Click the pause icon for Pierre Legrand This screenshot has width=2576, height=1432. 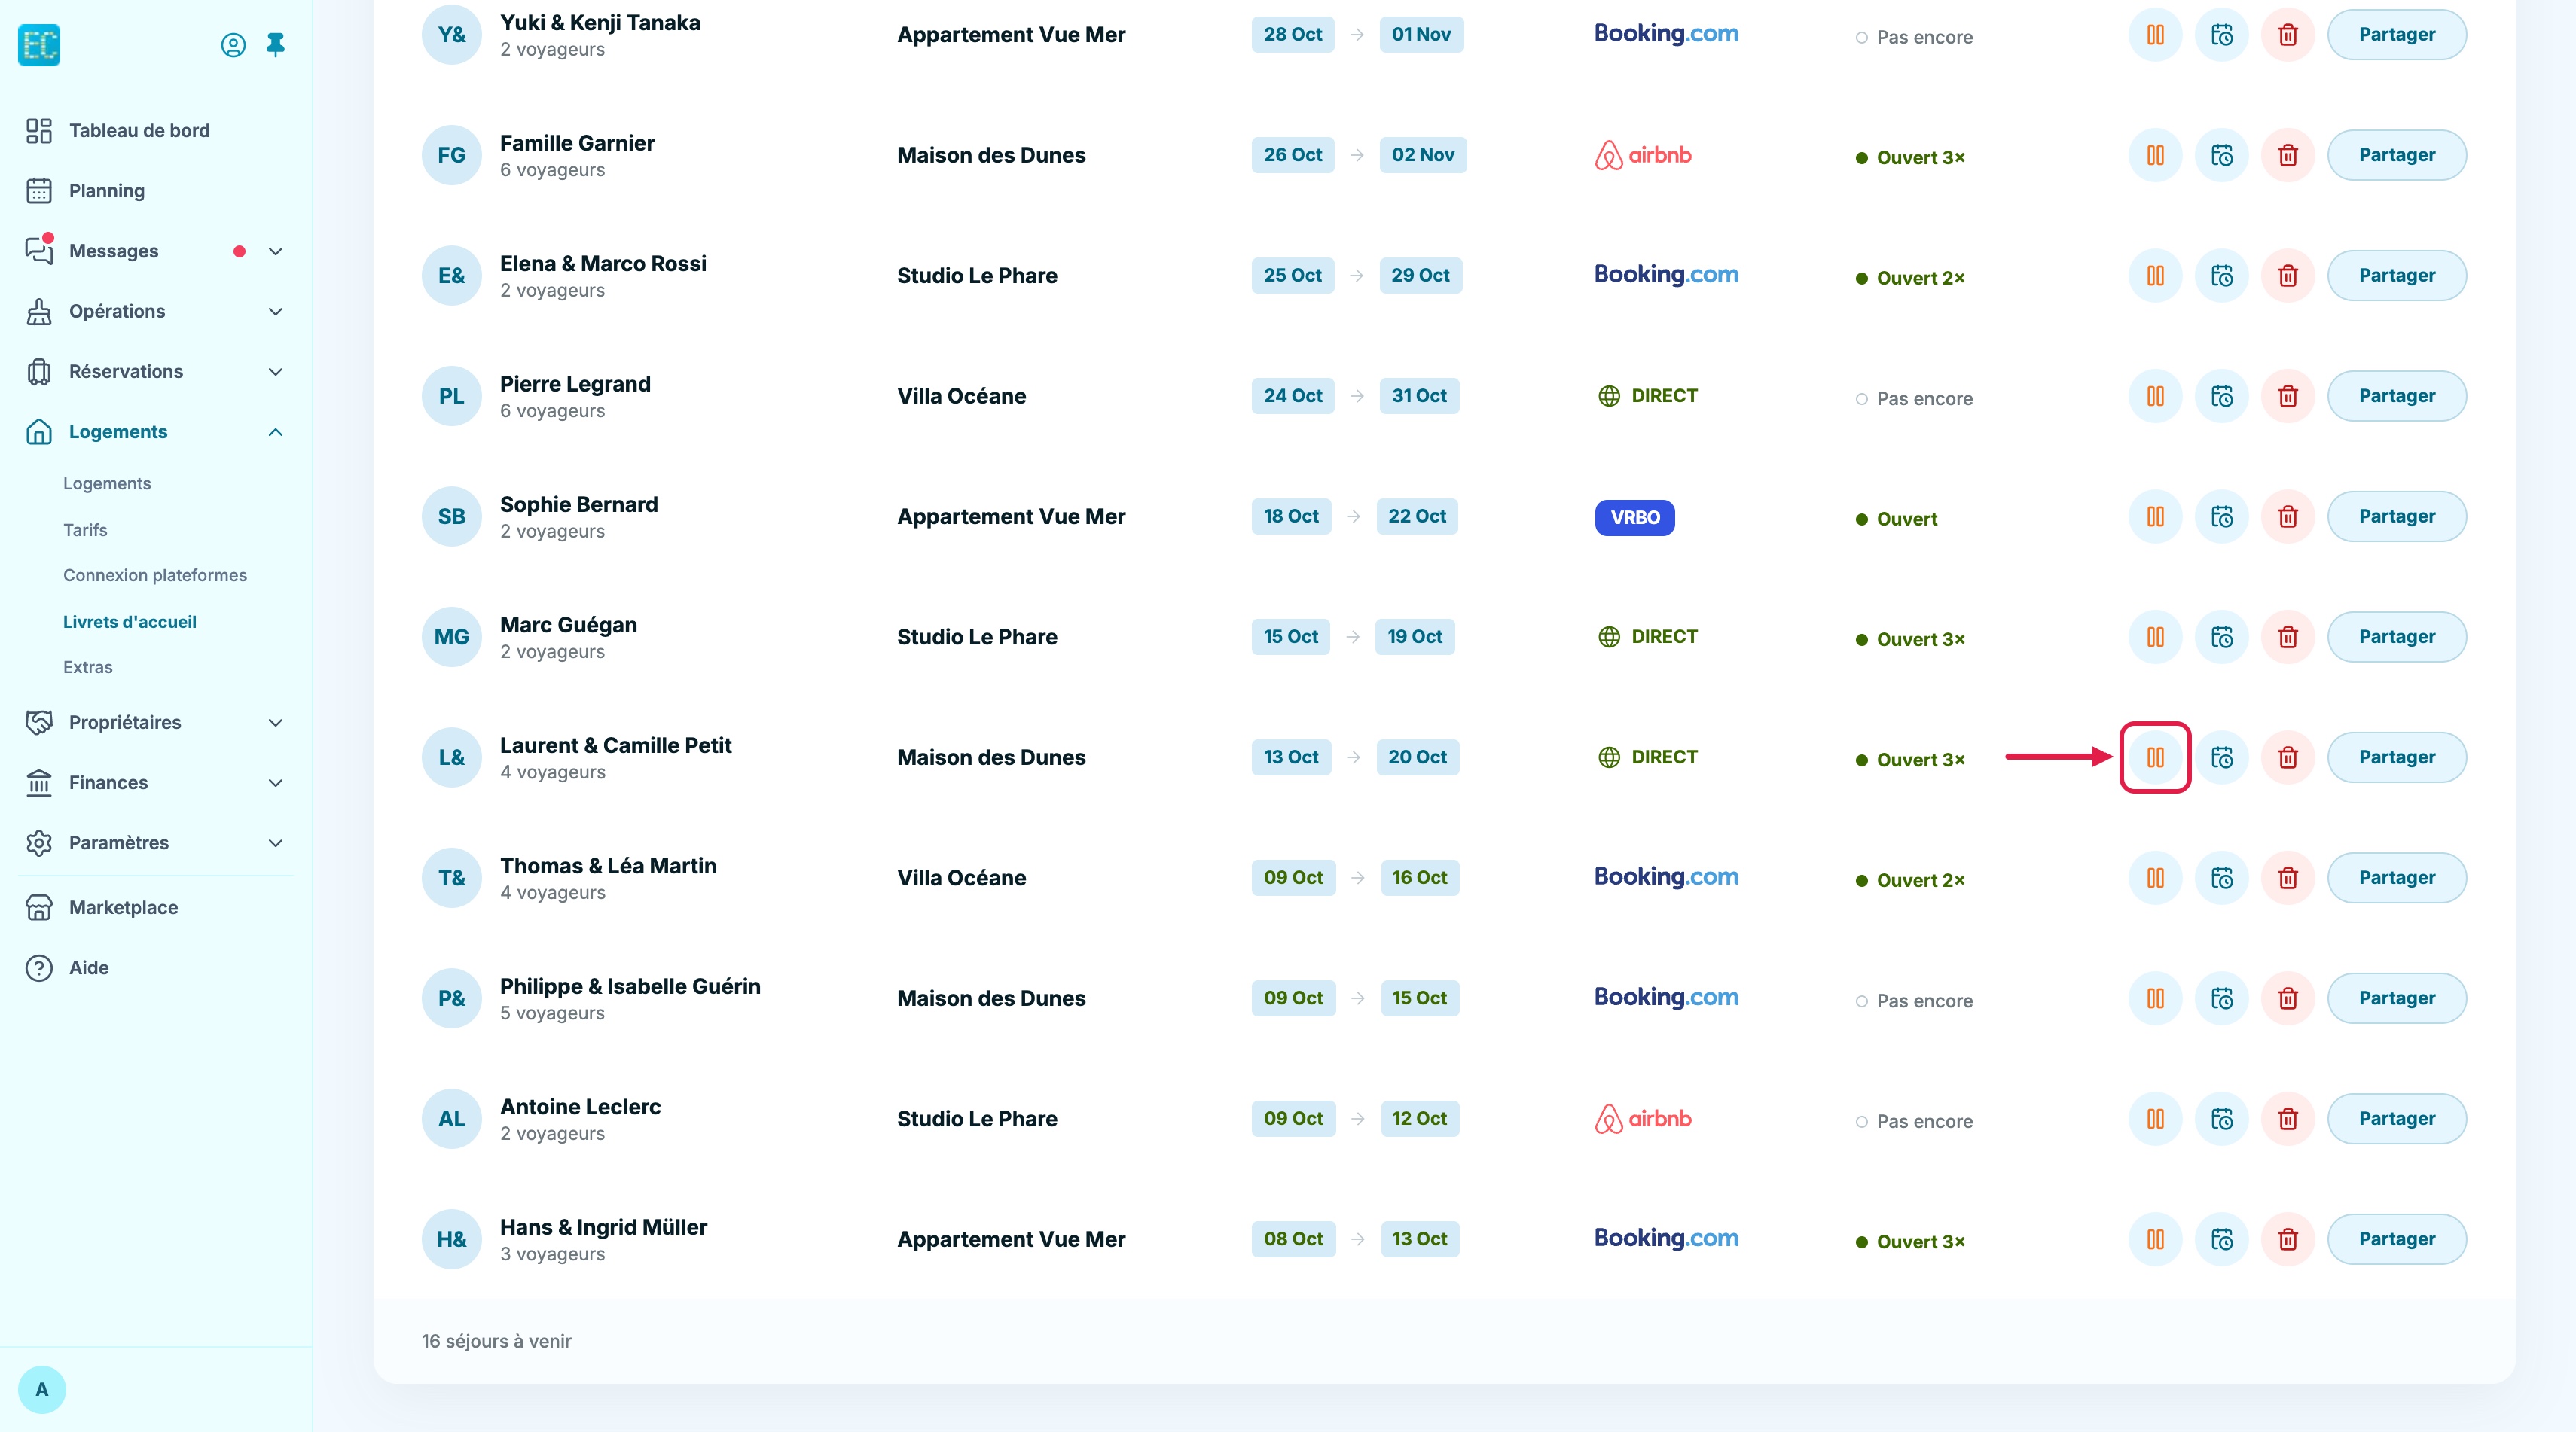point(2155,397)
